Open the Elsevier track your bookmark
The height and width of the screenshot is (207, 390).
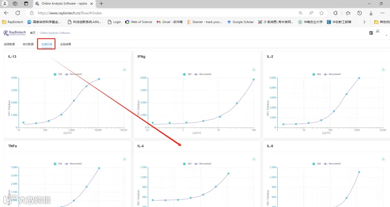[x=204, y=22]
